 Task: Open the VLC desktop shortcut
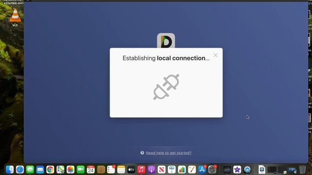point(15,17)
